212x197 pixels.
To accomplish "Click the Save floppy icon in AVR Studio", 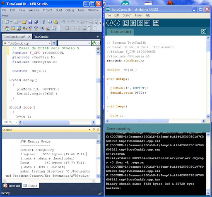I will coord(30,21).
